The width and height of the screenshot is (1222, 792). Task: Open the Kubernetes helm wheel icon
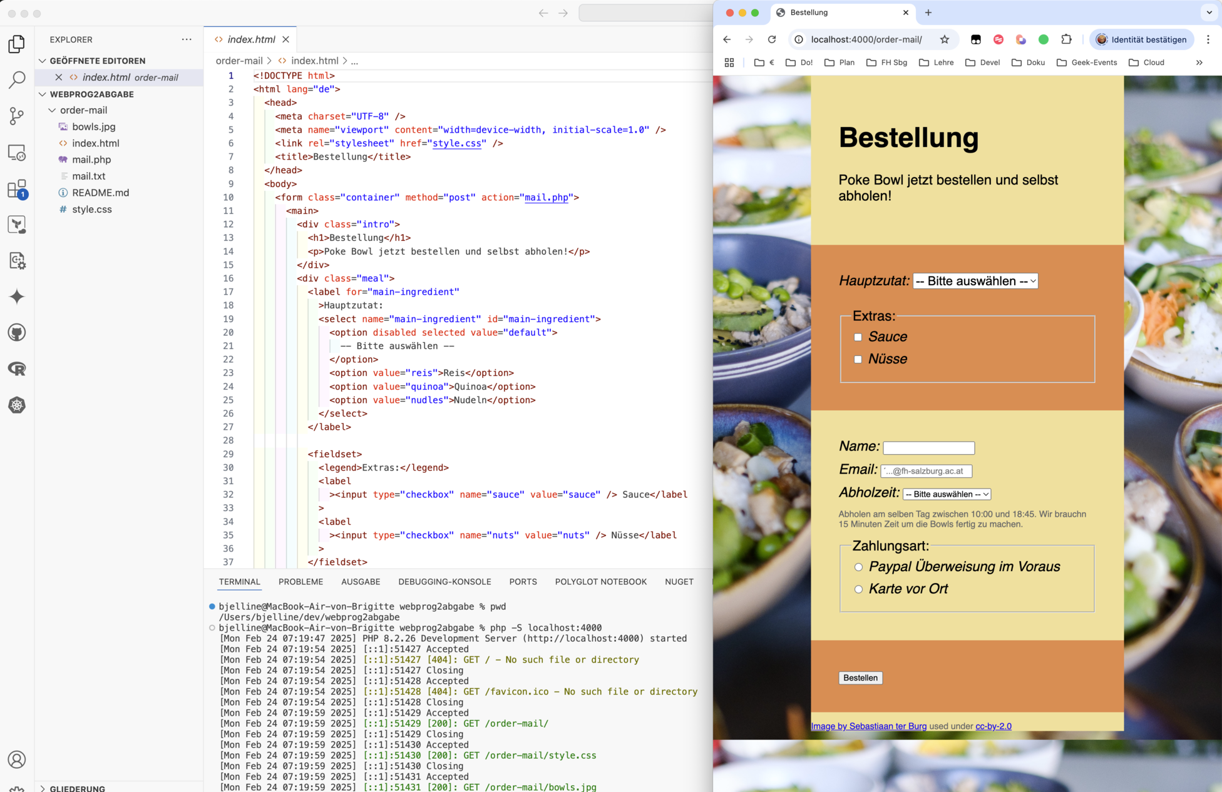tap(17, 405)
